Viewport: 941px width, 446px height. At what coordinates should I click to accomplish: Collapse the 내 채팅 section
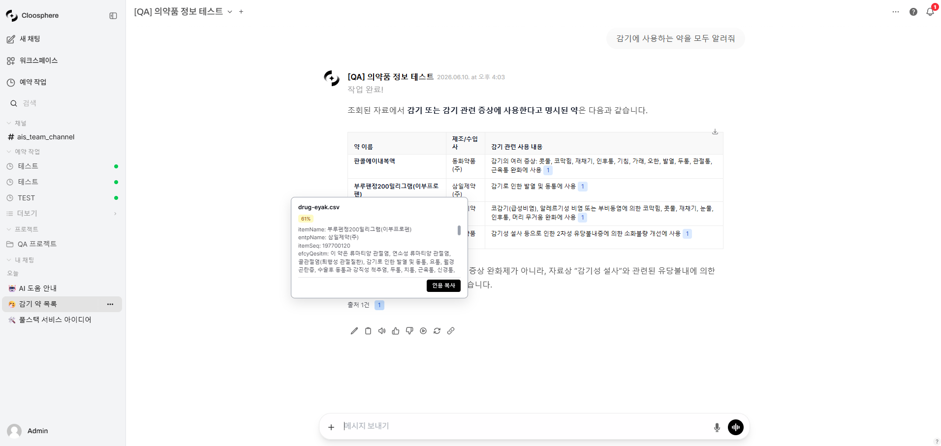(20, 260)
